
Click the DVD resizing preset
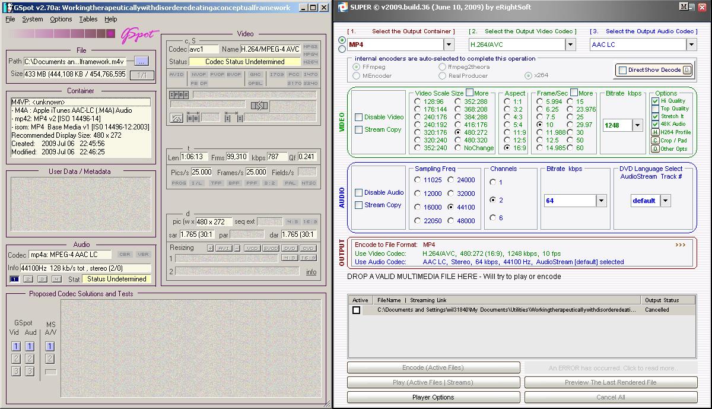pos(290,248)
